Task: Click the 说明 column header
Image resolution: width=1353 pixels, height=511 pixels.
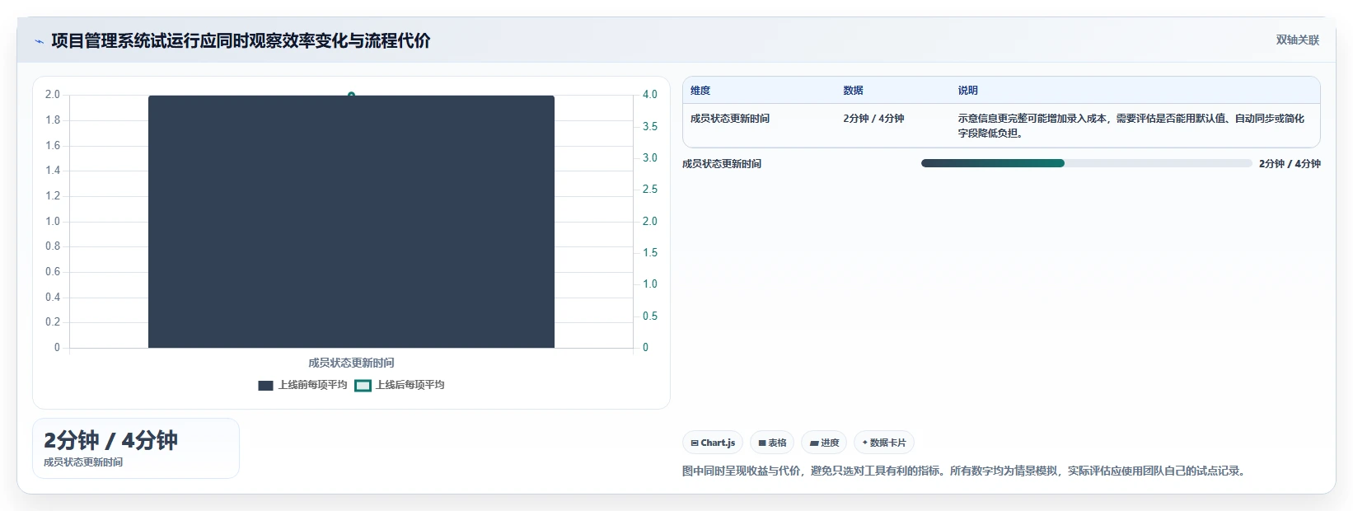Action: [x=967, y=91]
